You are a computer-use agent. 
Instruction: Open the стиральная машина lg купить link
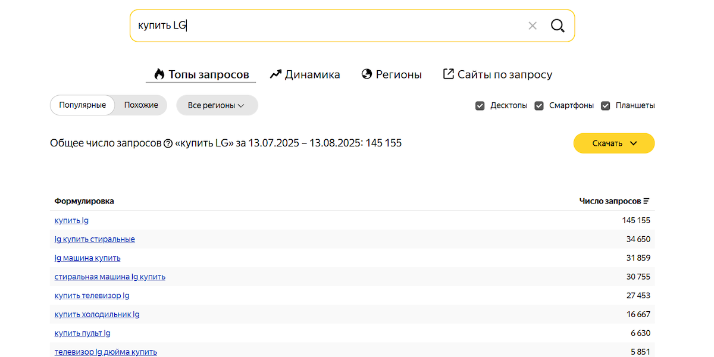[110, 277]
